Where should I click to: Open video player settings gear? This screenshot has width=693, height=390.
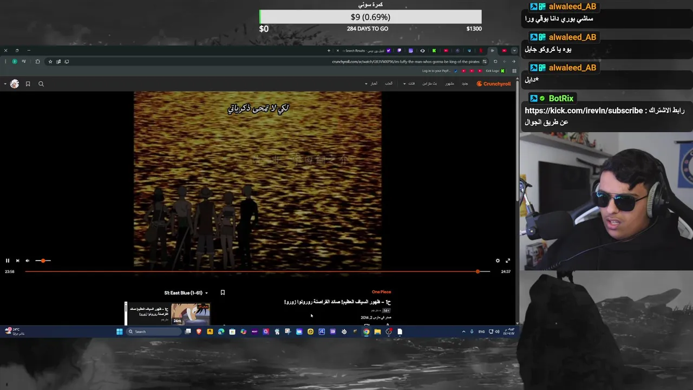coord(498,261)
